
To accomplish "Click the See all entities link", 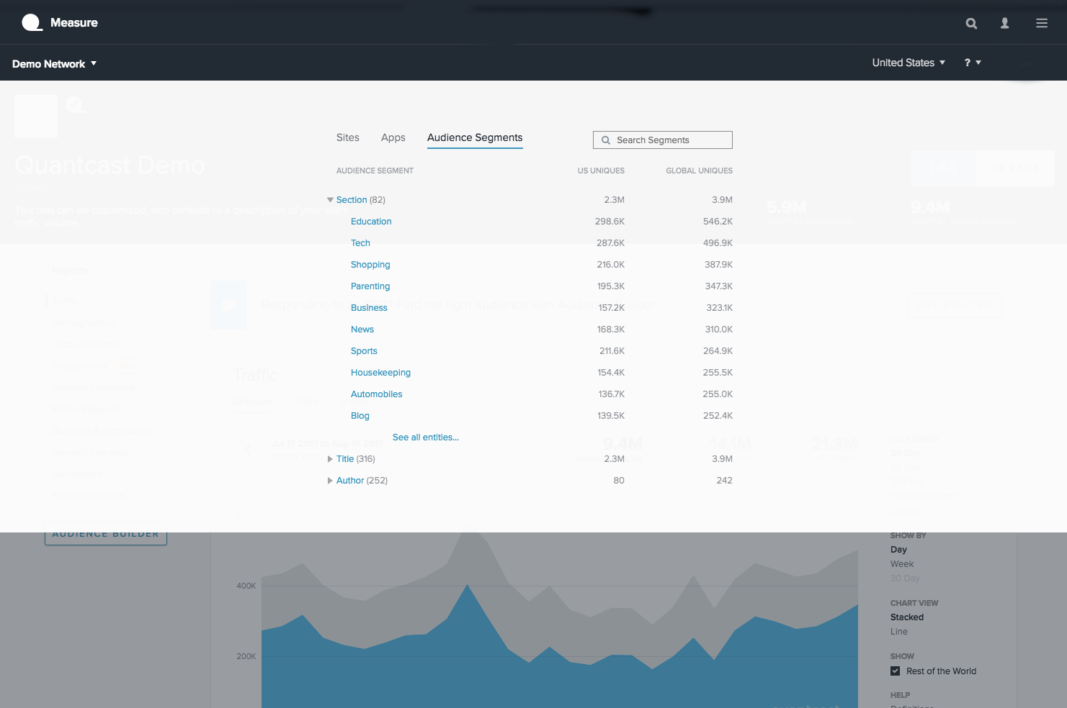I will (x=425, y=437).
